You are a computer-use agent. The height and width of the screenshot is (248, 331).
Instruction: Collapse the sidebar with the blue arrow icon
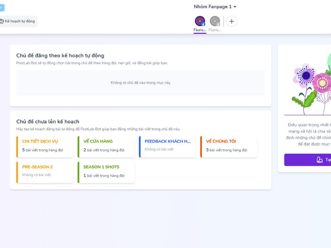point(3,7)
